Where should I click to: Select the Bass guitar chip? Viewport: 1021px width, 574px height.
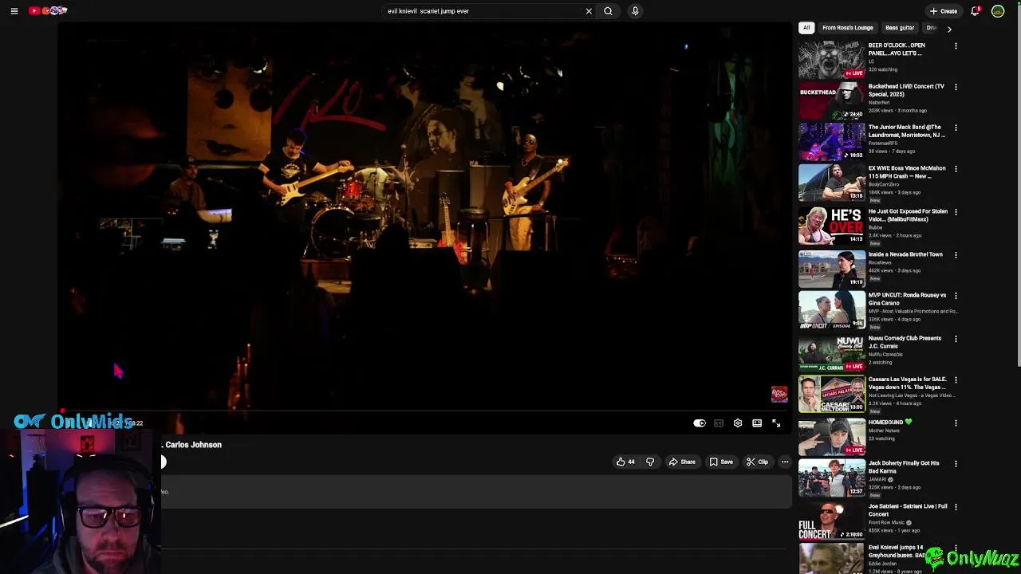coord(900,28)
